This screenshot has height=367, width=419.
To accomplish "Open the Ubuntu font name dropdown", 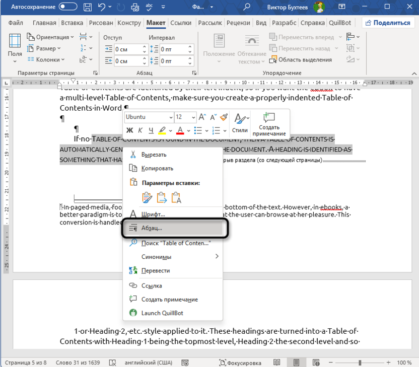I will (149, 117).
